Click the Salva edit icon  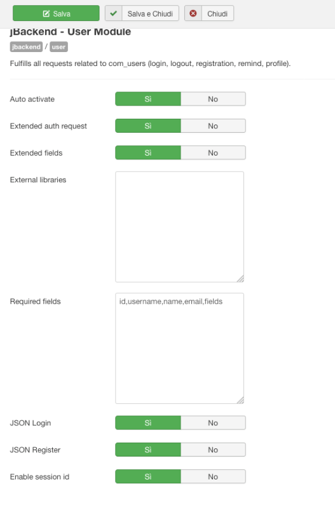click(x=46, y=13)
